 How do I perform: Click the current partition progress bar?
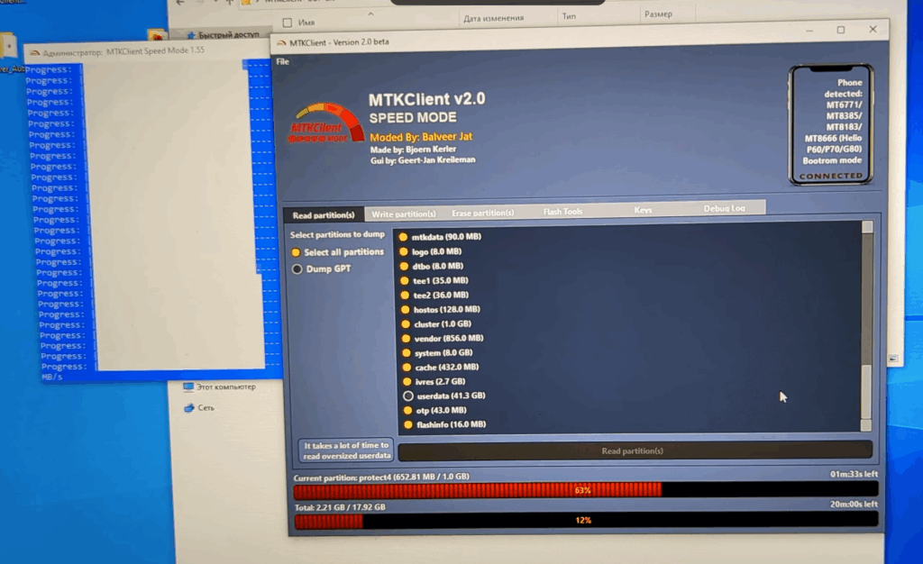[x=585, y=490]
